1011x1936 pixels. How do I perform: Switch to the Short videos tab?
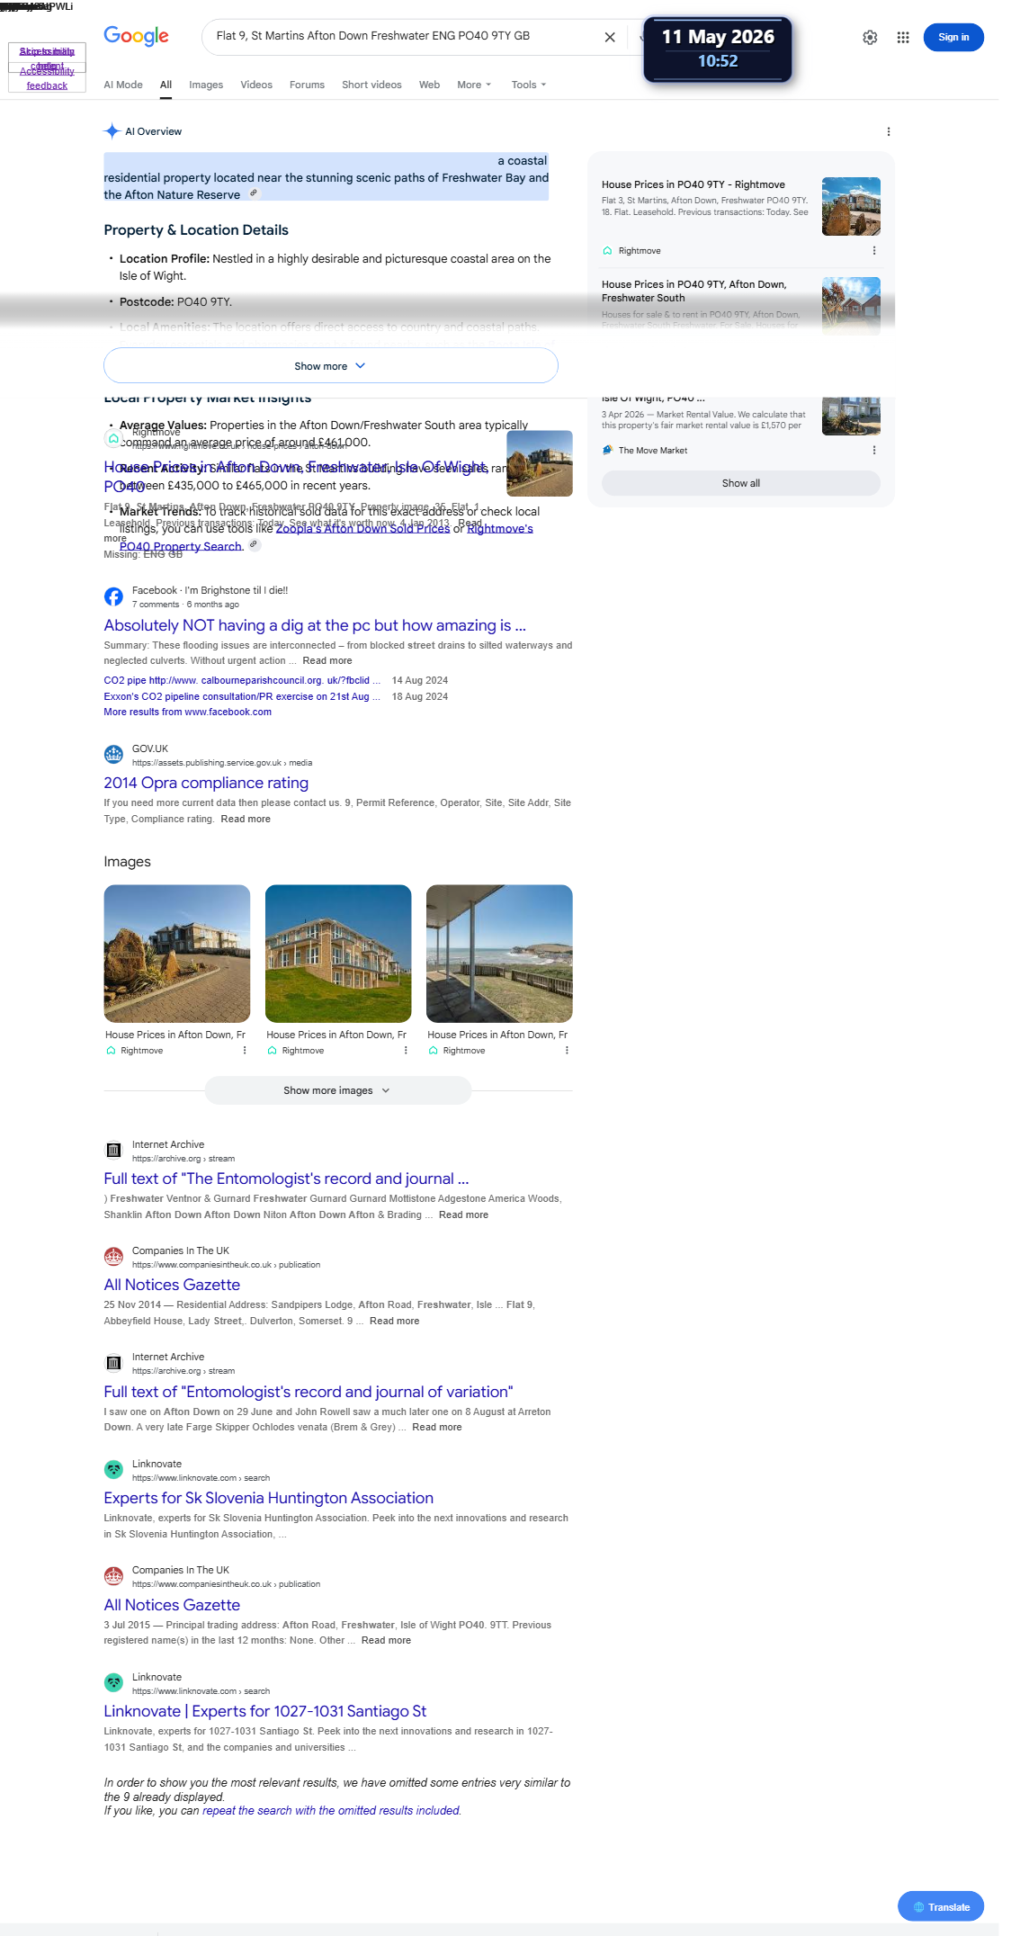[371, 85]
